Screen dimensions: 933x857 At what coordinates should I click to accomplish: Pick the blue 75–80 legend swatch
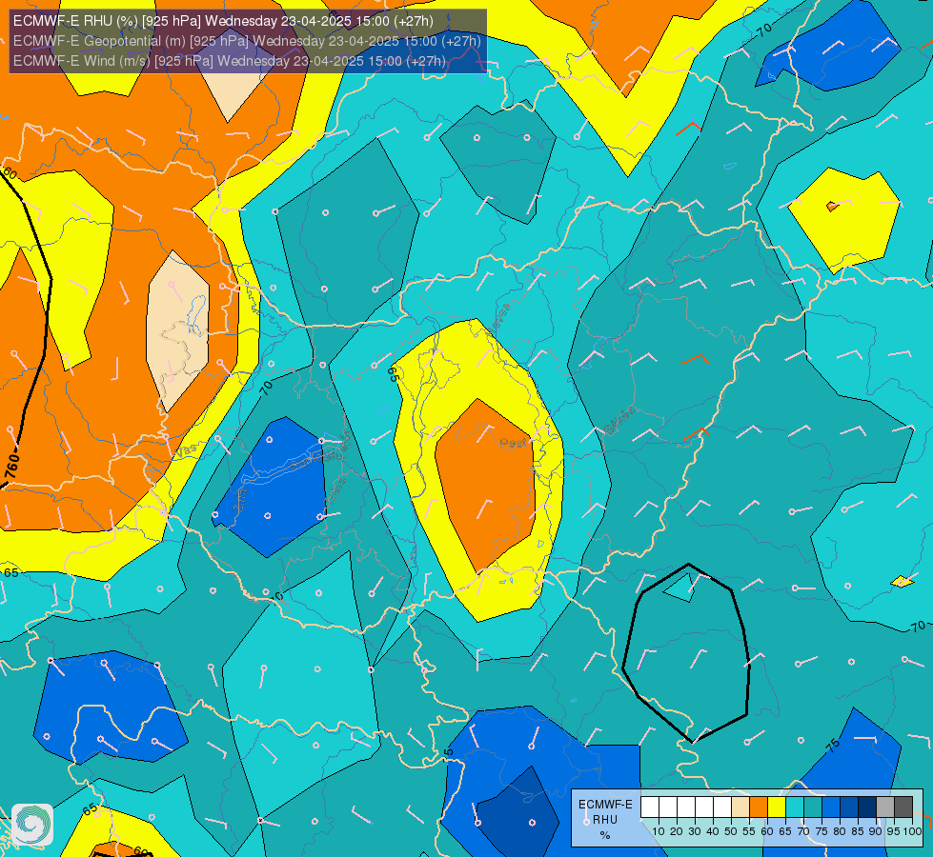tap(831, 807)
